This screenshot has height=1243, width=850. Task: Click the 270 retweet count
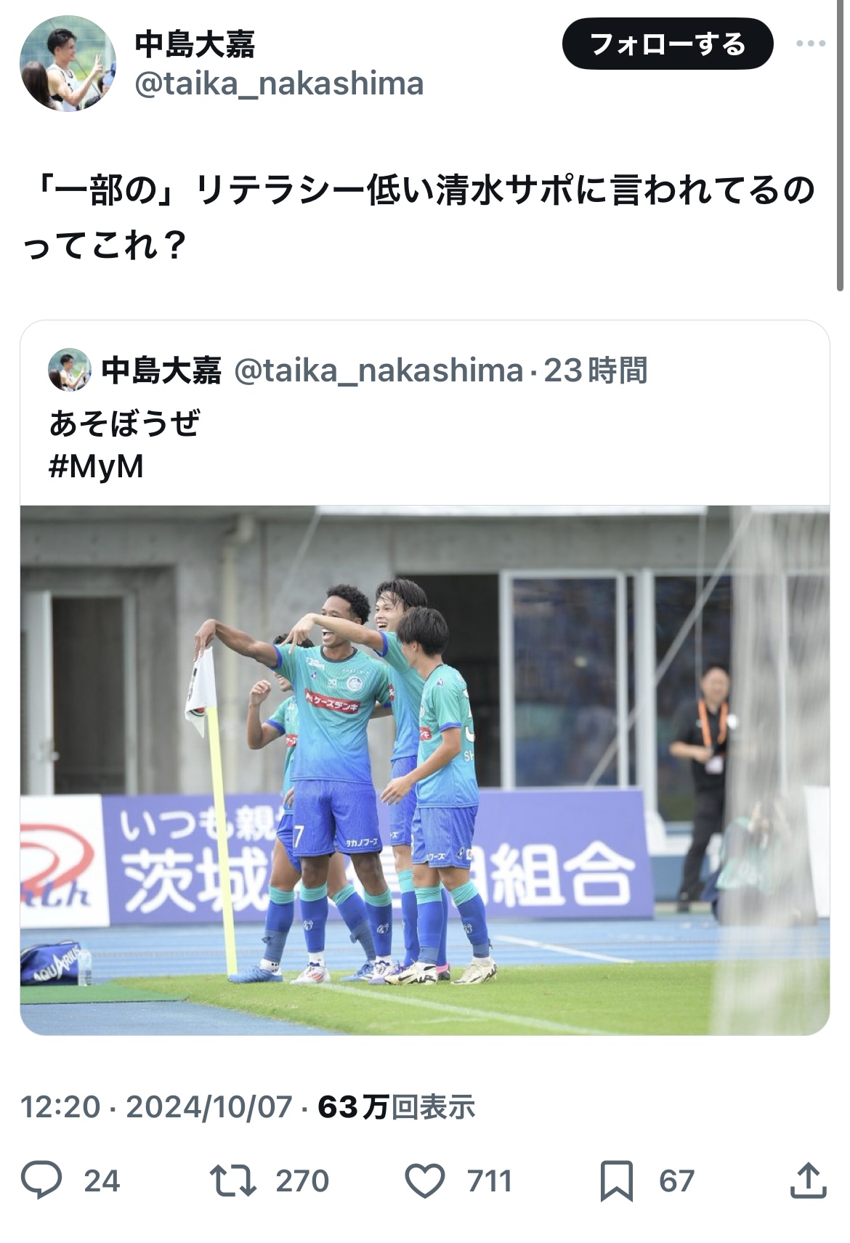(x=302, y=1181)
